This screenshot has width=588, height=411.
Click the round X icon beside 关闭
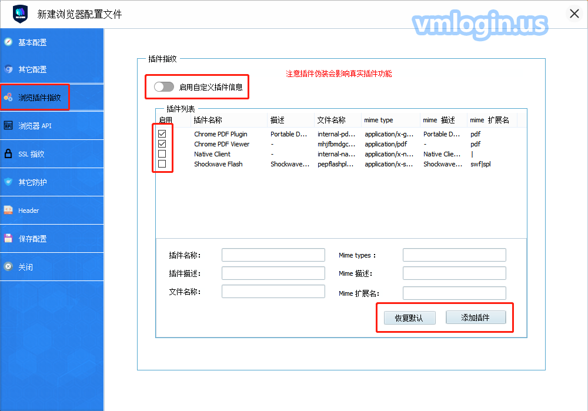8,266
